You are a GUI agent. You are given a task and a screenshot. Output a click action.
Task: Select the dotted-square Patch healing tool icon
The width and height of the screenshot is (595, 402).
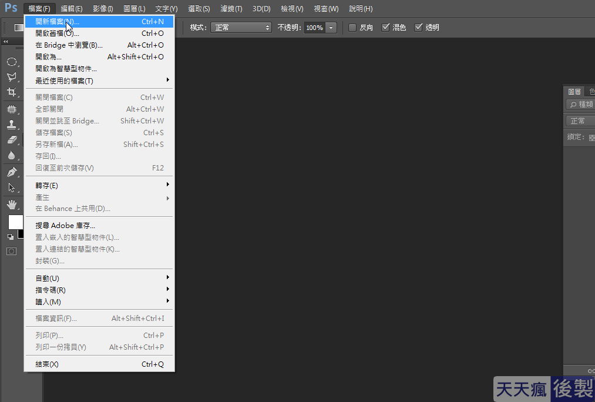point(12,109)
